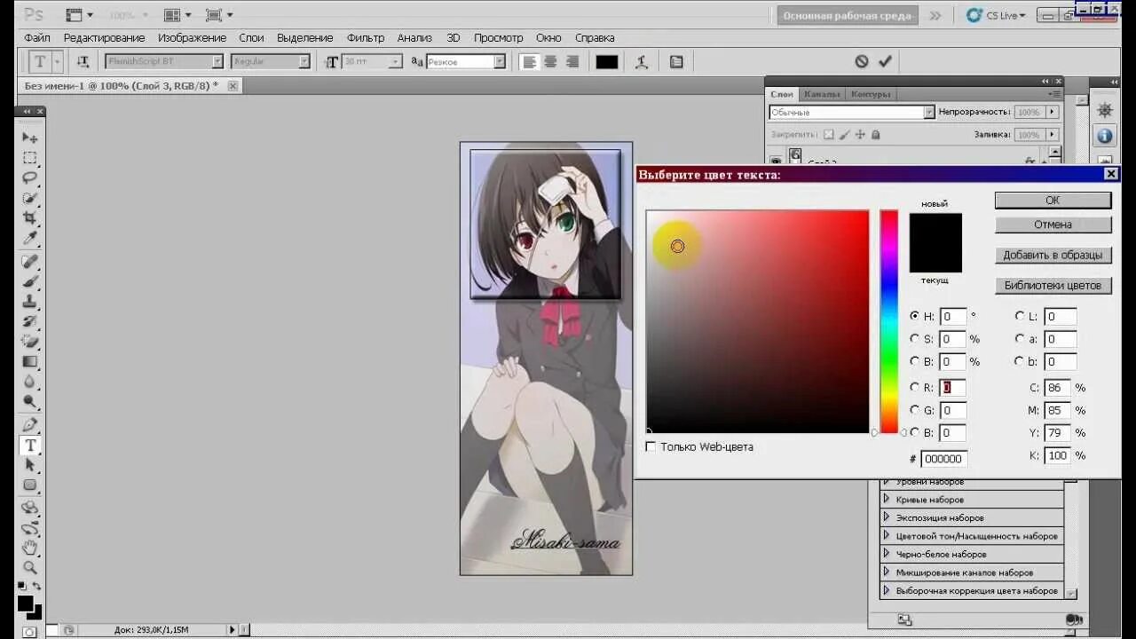Click 'Добавить в образцы' button
Image resolution: width=1136 pixels, height=639 pixels.
[1053, 255]
